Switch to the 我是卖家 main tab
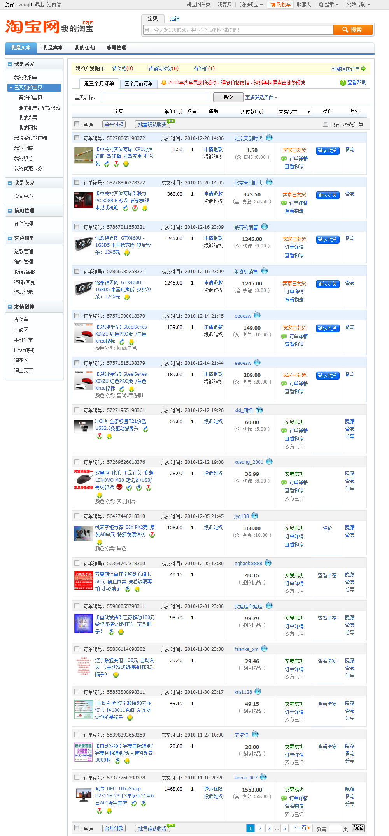The height and width of the screenshot is (836, 389). click(x=53, y=48)
